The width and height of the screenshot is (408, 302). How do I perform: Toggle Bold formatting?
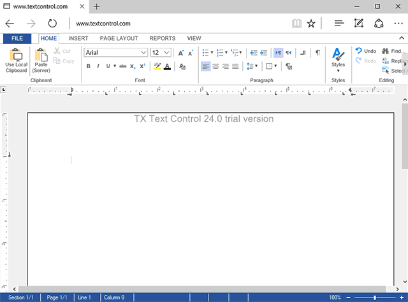click(x=89, y=66)
